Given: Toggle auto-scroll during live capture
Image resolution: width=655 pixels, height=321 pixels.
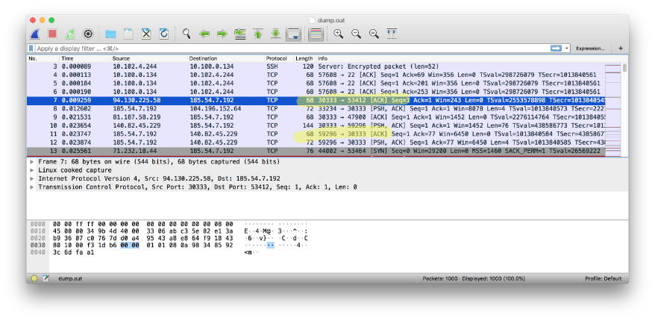Looking at the screenshot, I should click(293, 34).
